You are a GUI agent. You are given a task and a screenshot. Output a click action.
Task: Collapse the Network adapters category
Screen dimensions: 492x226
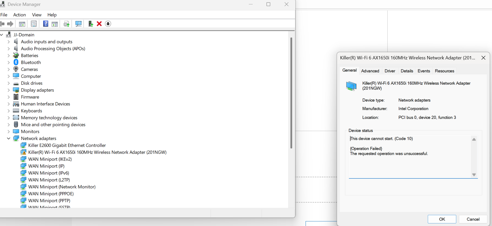pyautogui.click(x=8, y=138)
